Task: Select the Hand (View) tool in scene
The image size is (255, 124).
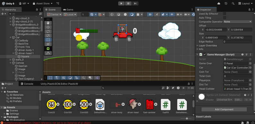Action: point(48,23)
